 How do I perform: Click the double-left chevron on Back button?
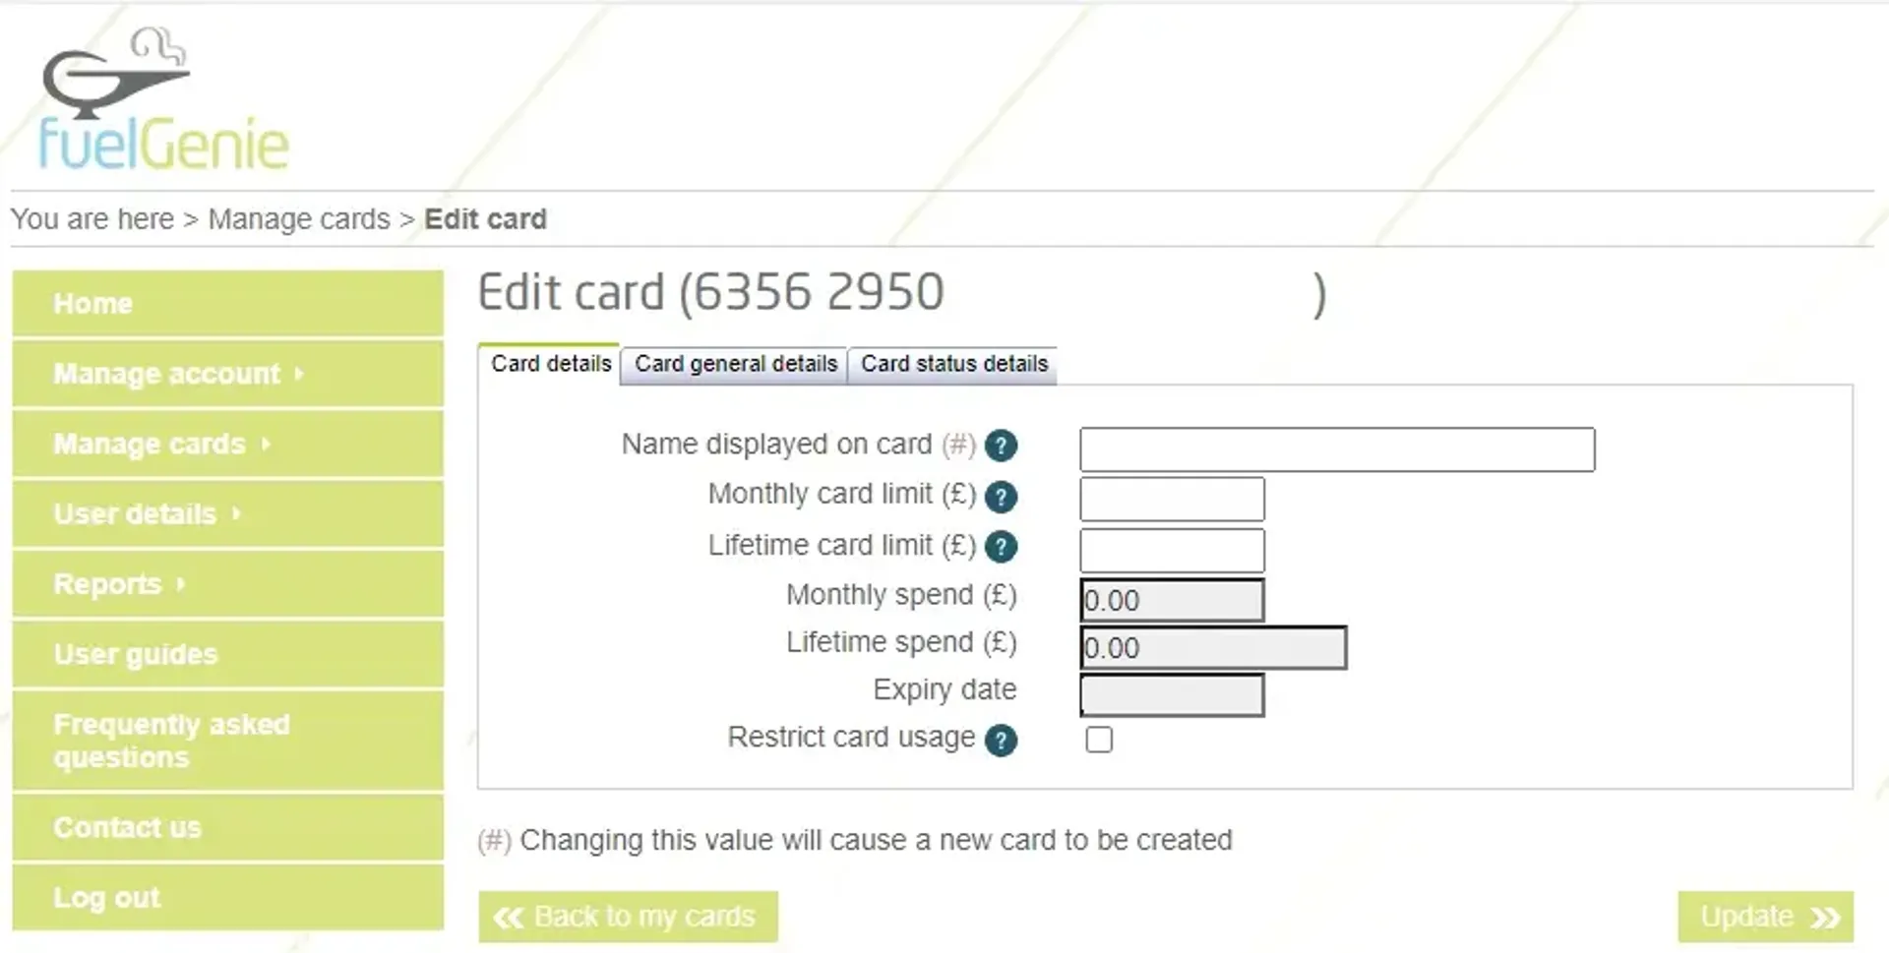coord(510,917)
